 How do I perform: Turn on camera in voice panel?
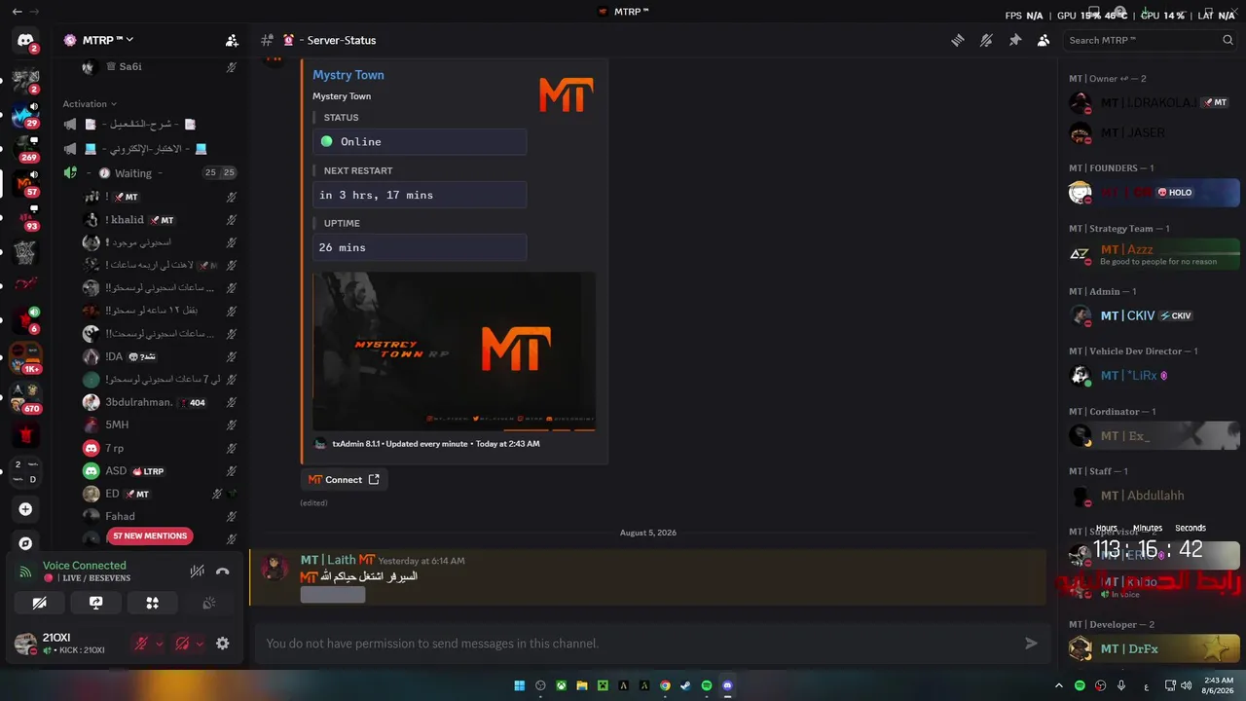coord(40,603)
